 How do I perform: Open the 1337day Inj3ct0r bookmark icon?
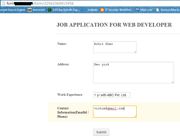(50, 10)
